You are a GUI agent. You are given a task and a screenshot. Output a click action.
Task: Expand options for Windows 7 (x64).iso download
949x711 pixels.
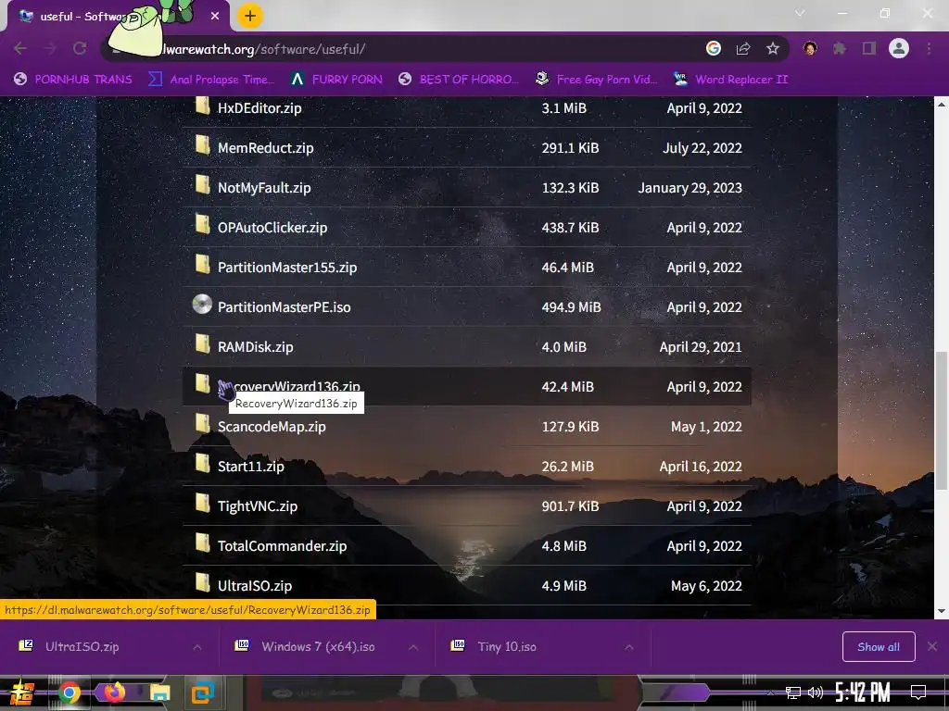(413, 647)
